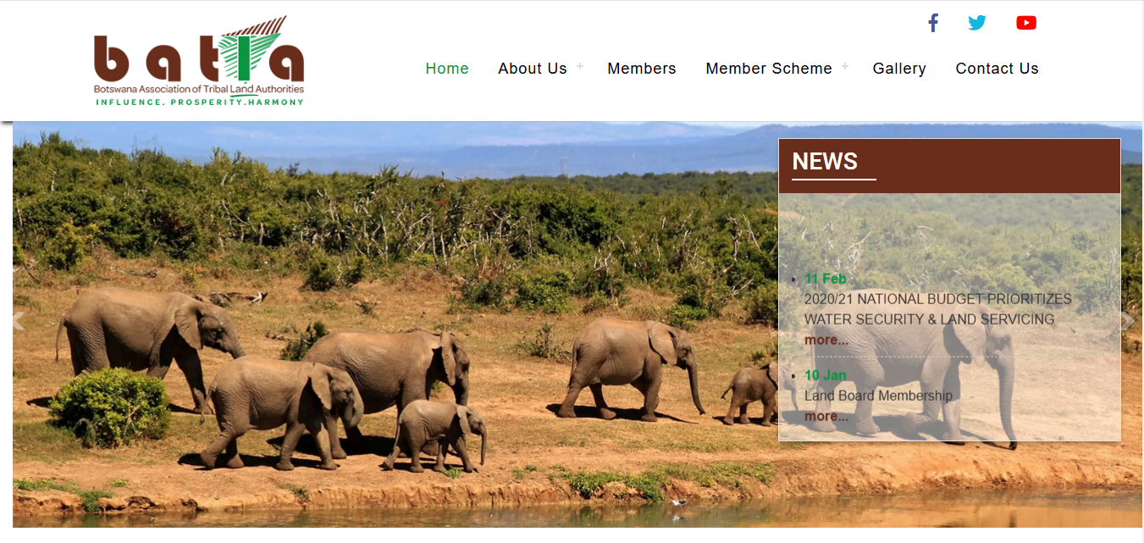The width and height of the screenshot is (1144, 543).
Task: Expand the About Us plus submenu
Action: (580, 66)
